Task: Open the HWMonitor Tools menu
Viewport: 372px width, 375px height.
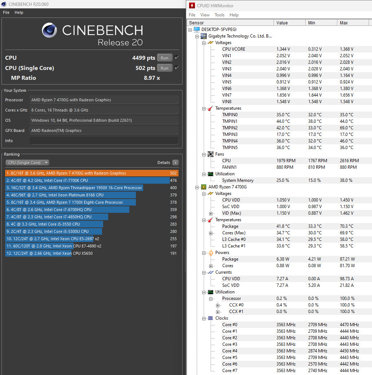Action: pos(219,15)
